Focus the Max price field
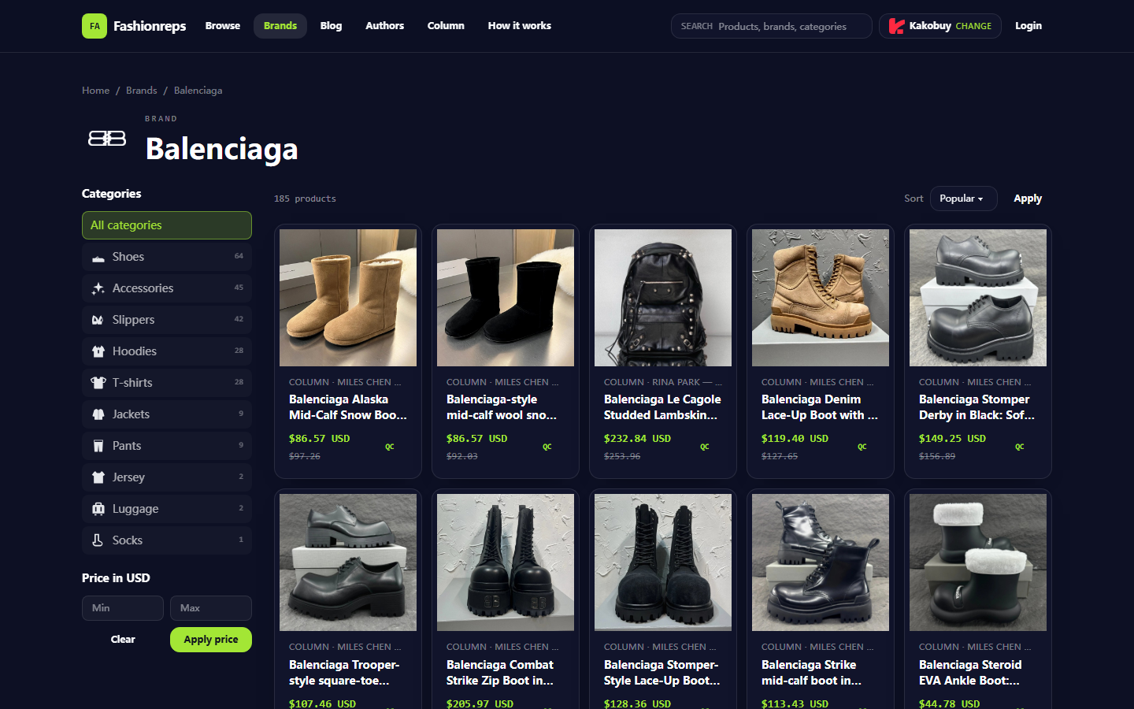This screenshot has height=709, width=1134. pyautogui.click(x=211, y=608)
